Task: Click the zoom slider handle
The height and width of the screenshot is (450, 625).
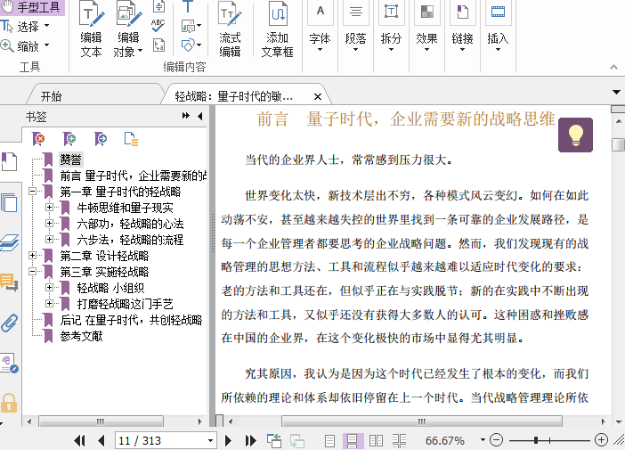Action: pyautogui.click(x=536, y=440)
